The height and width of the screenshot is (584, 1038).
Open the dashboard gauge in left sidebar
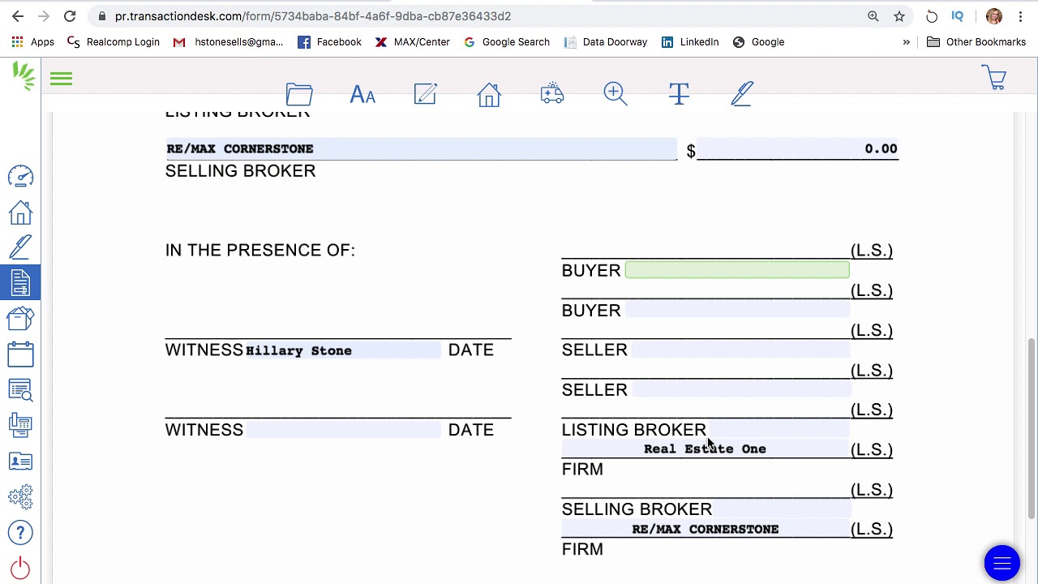[x=20, y=177]
